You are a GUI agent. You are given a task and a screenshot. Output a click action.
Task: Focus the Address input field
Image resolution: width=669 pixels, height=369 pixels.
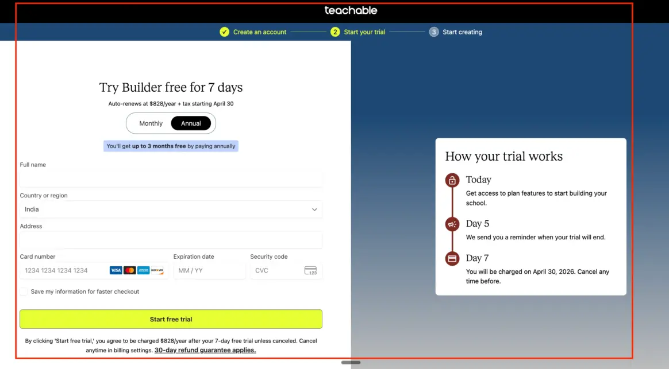[171, 240]
